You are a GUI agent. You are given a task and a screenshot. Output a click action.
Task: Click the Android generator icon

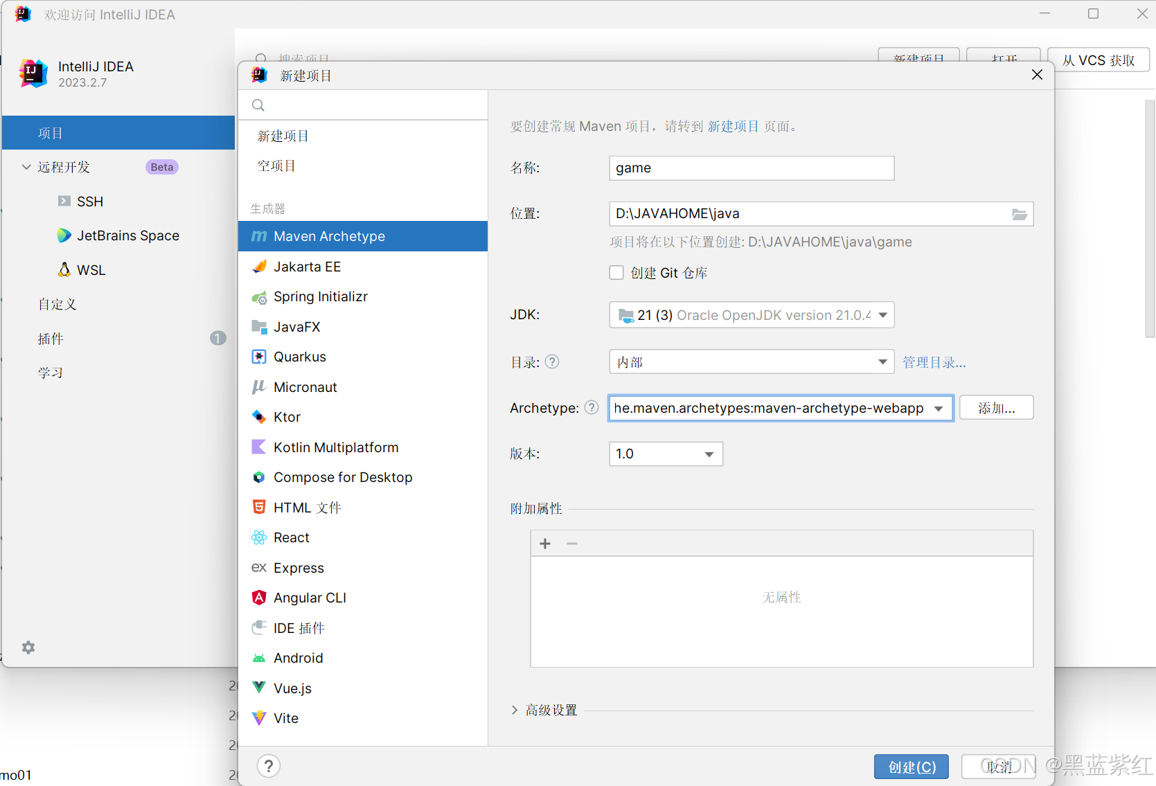pyautogui.click(x=259, y=658)
